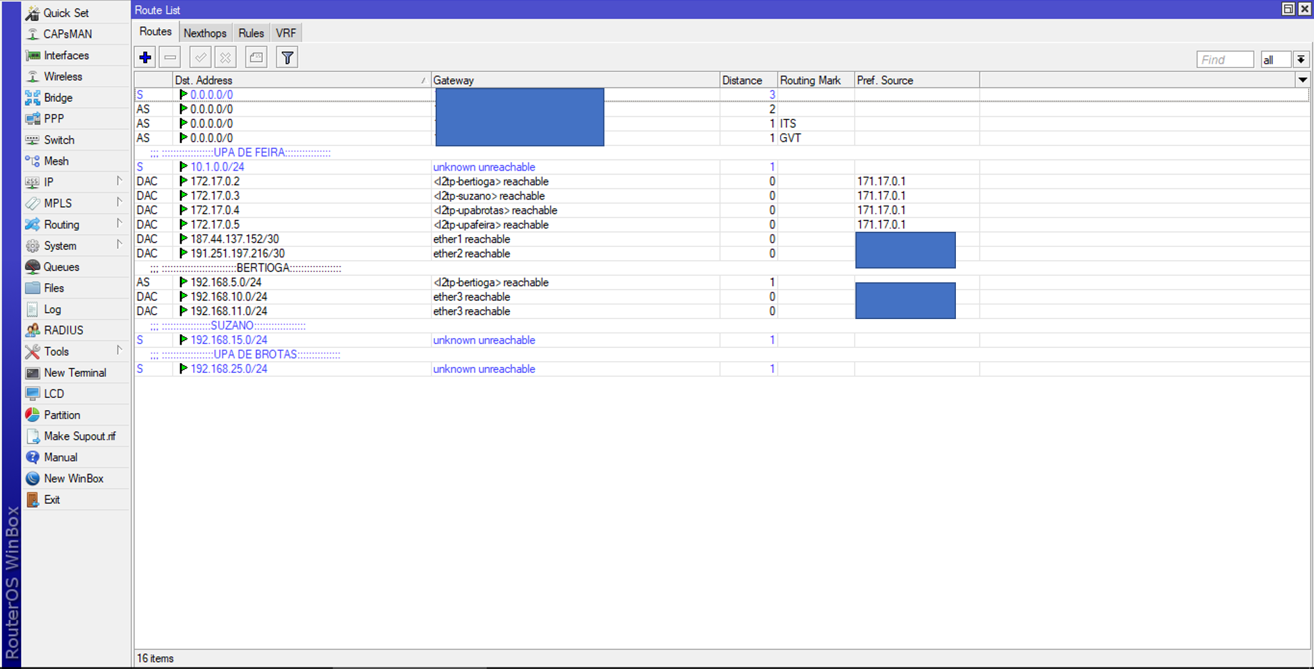The height and width of the screenshot is (669, 1314).
Task: Expand the System submenu
Action: pyautogui.click(x=119, y=244)
